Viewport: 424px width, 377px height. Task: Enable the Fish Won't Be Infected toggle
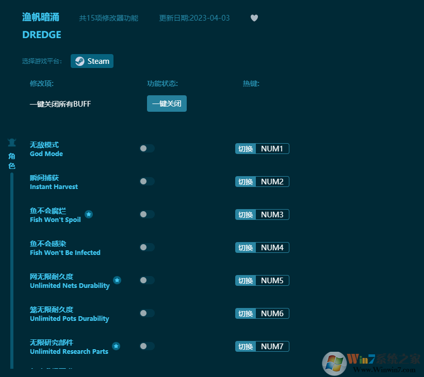147,247
